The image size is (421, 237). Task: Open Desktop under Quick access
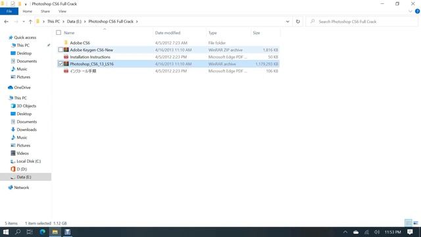pos(24,53)
